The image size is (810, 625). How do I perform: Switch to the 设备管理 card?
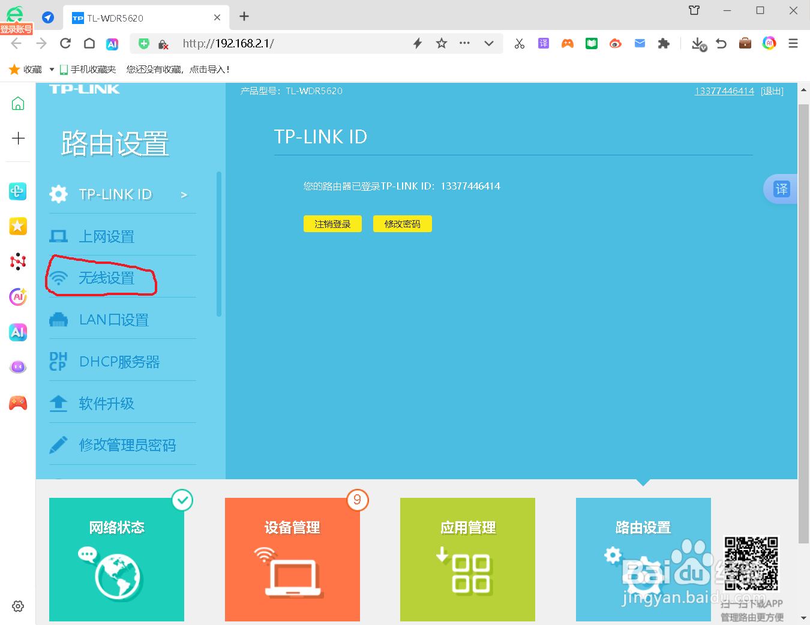(292, 558)
